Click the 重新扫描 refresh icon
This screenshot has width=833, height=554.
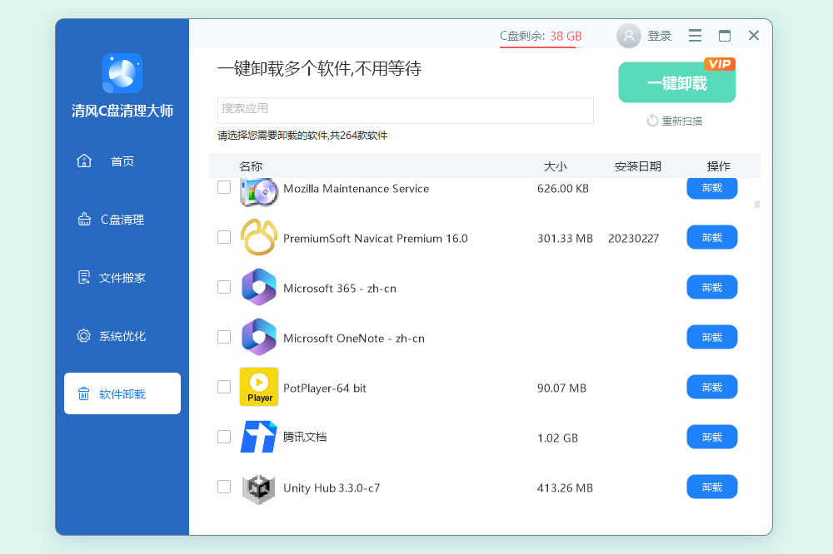pos(653,121)
